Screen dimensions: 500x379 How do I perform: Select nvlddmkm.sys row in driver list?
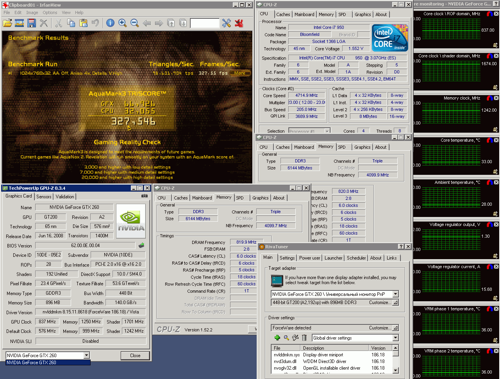tap(332, 355)
